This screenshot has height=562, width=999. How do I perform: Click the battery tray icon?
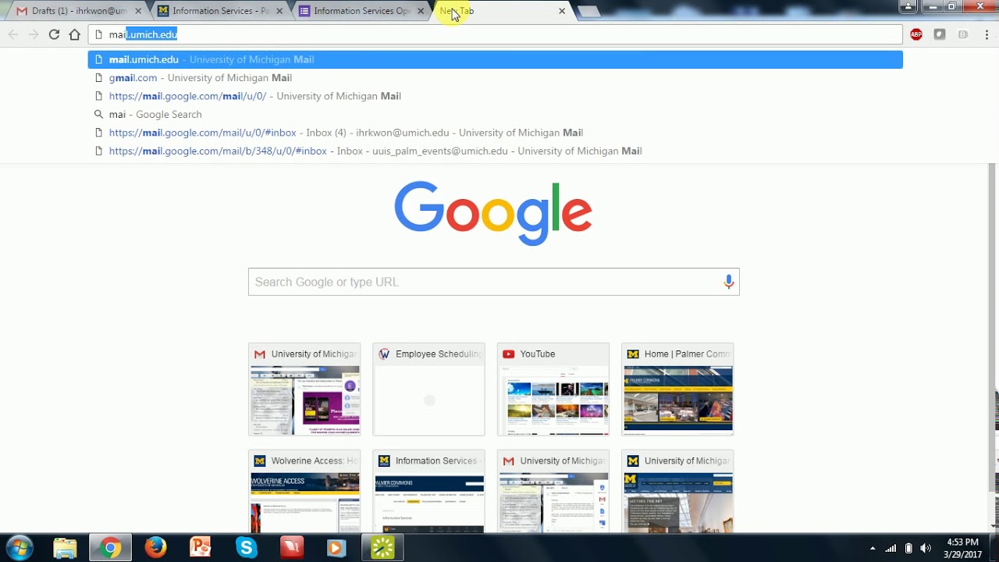tap(908, 548)
